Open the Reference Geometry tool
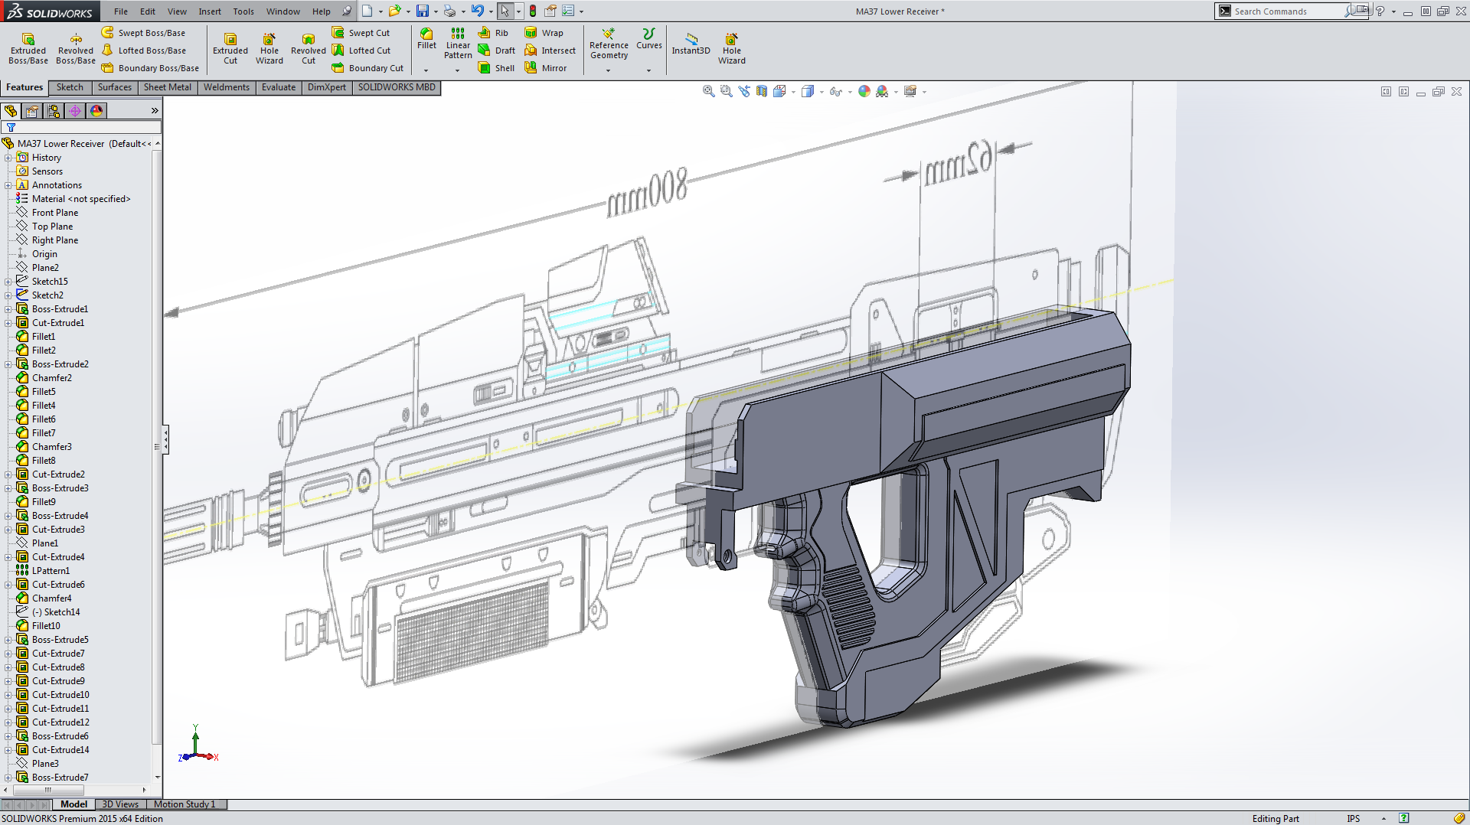This screenshot has height=825, width=1470. [x=609, y=43]
